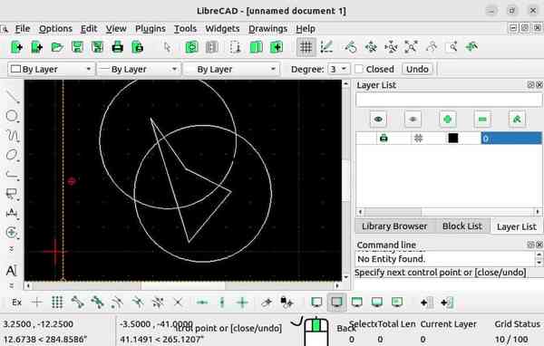Switch to Library Browser tab
The height and width of the screenshot is (346, 544).
click(394, 226)
